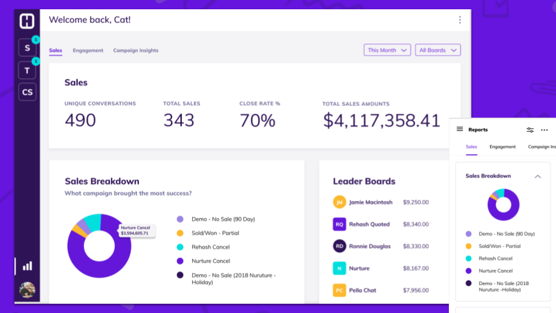Open the CS workspace in the sidebar
556x313 pixels.
point(27,92)
